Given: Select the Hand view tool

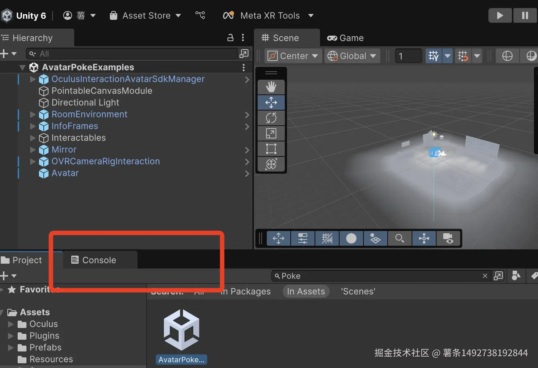Looking at the screenshot, I should 271,87.
